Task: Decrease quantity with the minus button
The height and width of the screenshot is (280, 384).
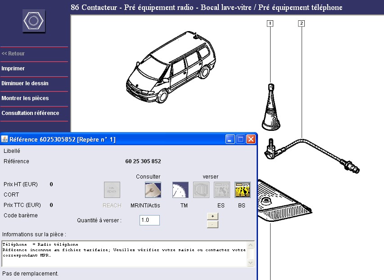Action: [212, 224]
